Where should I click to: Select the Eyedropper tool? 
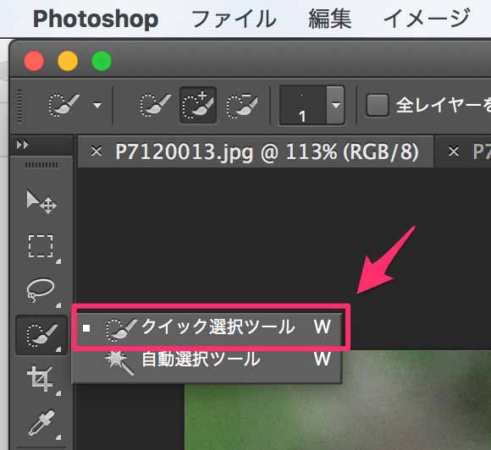[41, 423]
